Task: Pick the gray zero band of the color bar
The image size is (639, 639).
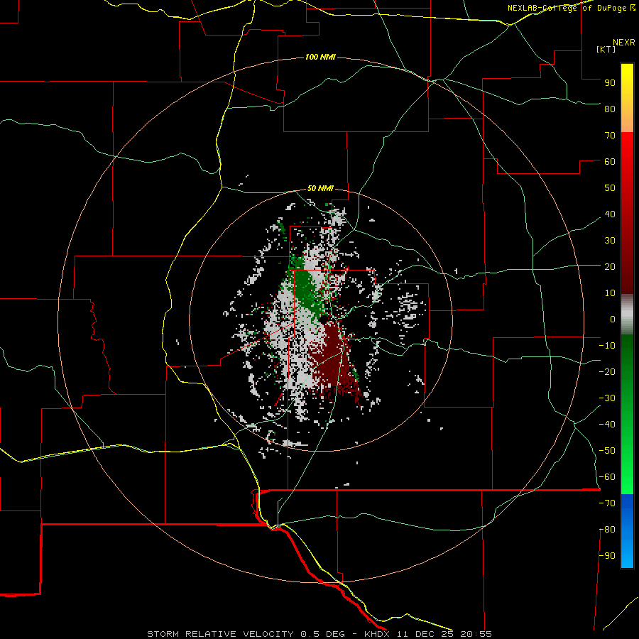Action: pos(627,315)
